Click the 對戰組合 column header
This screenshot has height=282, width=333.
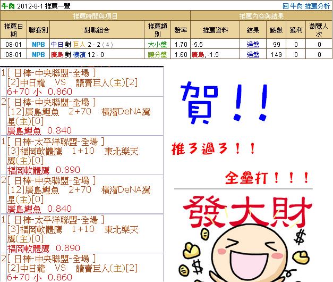[x=97, y=30]
